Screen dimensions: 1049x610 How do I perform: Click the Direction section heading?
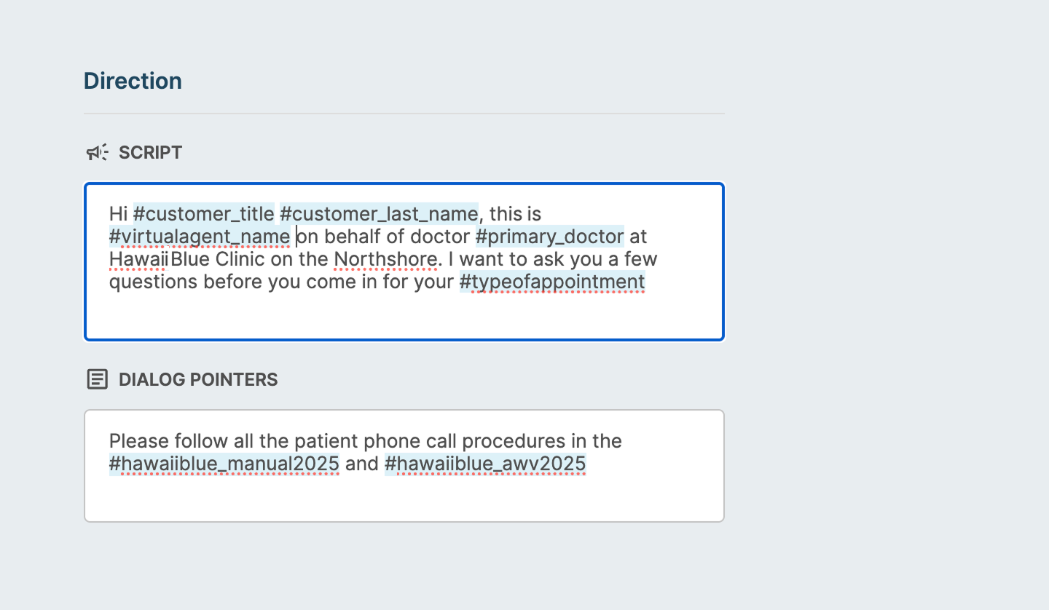[133, 81]
